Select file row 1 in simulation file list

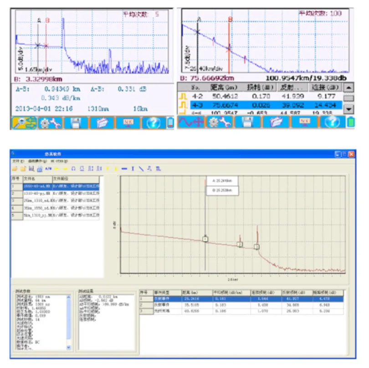tap(55, 186)
